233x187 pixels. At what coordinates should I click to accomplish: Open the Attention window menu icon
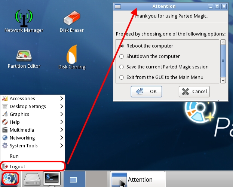[x=118, y=6]
